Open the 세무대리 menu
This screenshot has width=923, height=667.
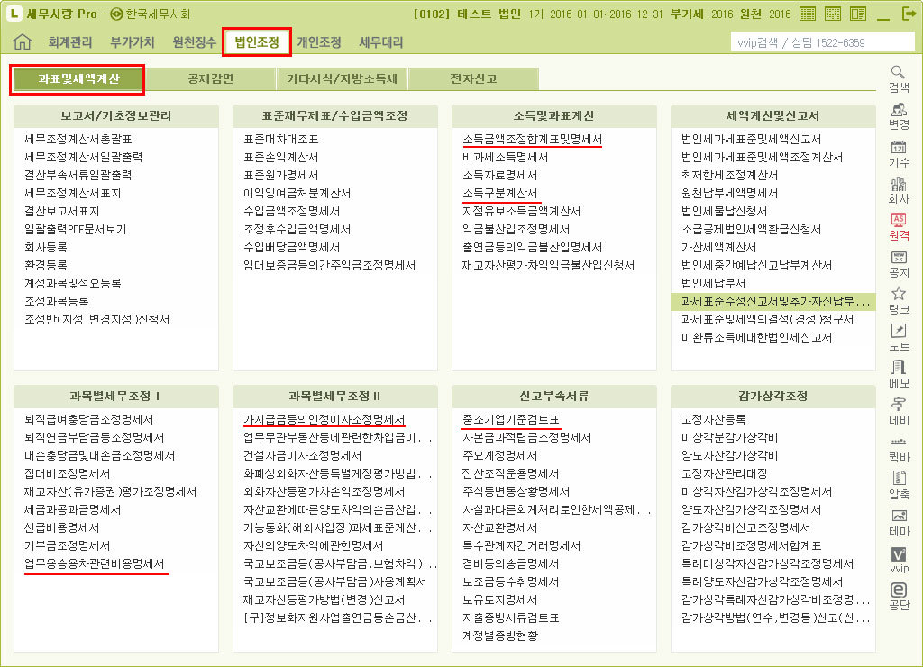381,42
